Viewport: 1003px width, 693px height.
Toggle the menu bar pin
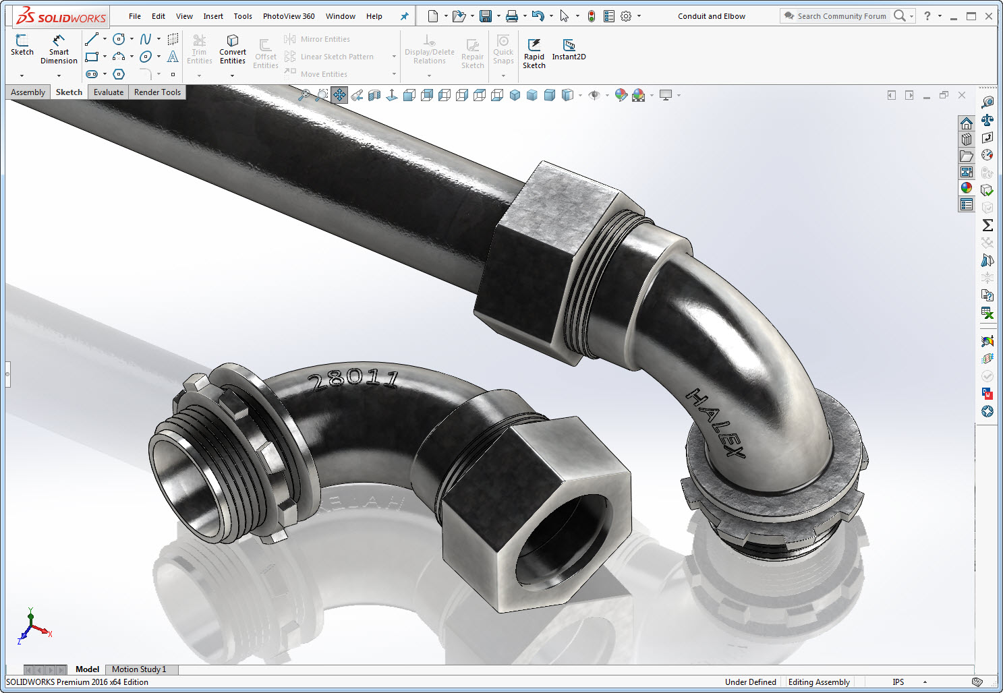404,16
